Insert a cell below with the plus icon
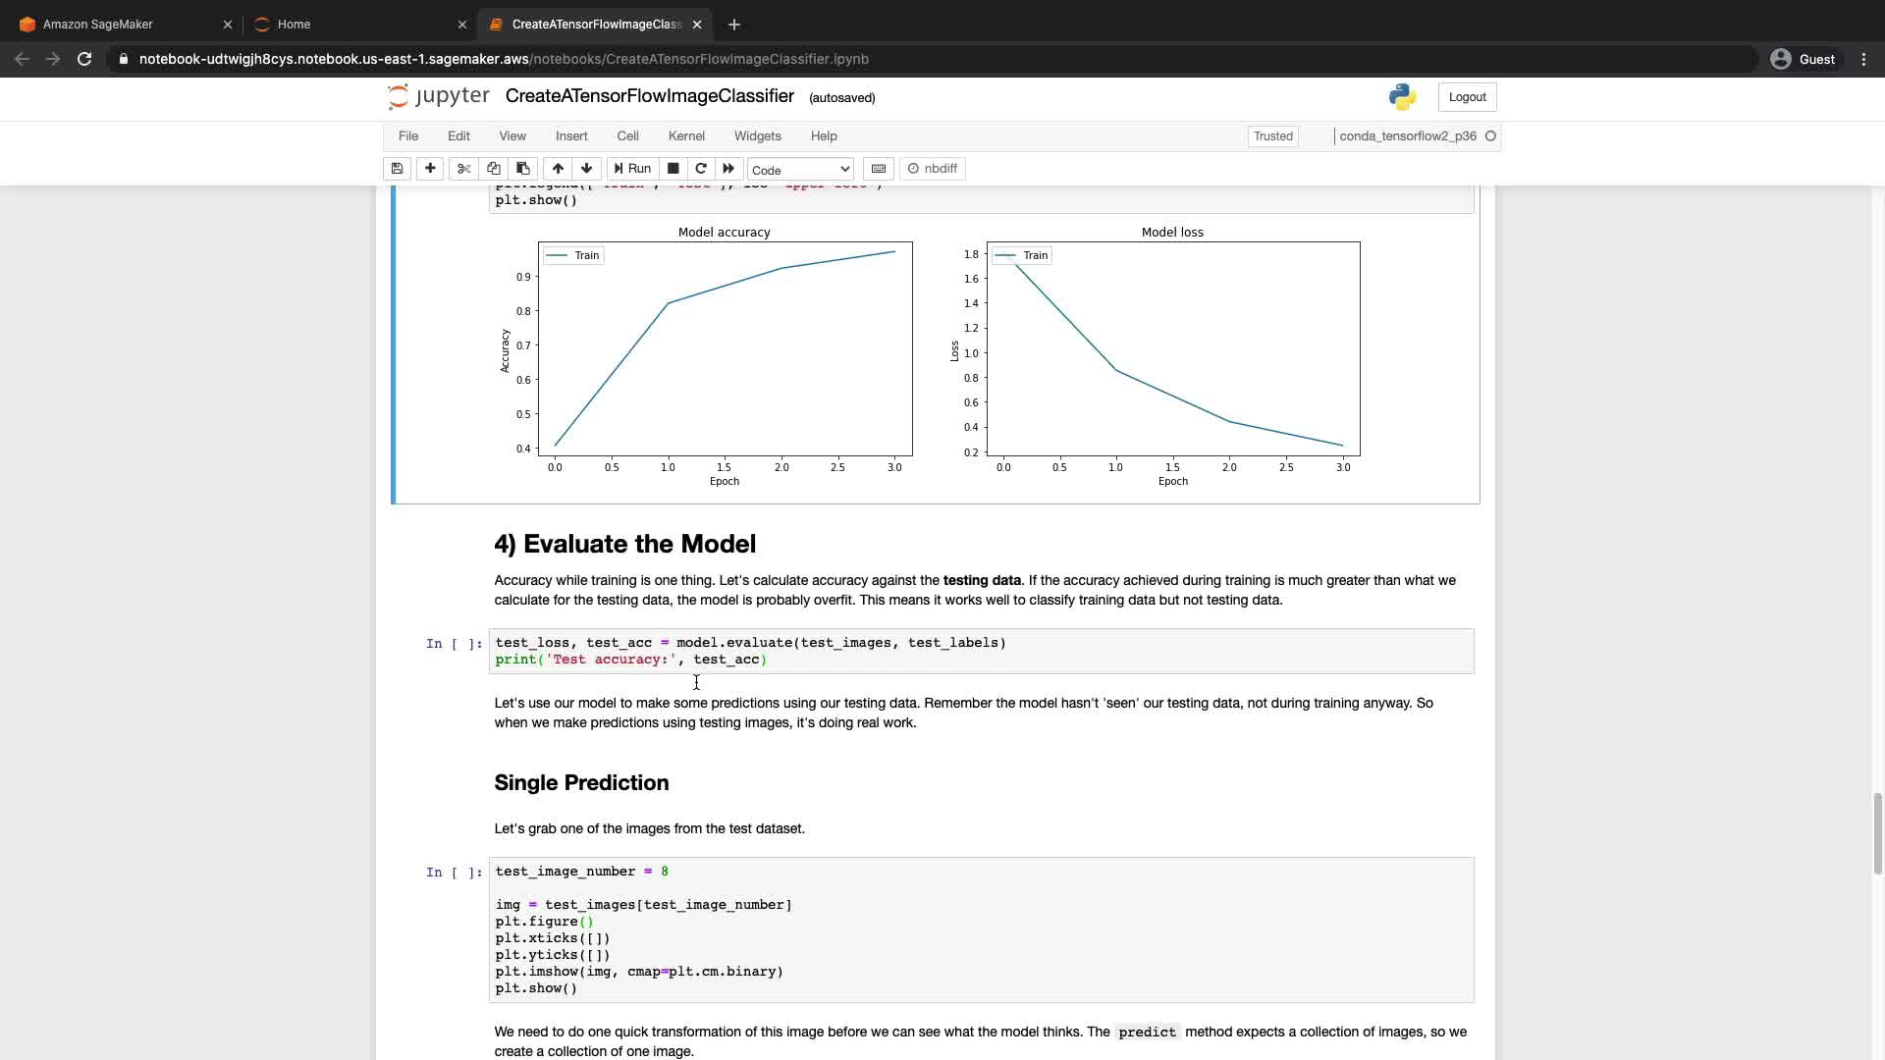Screen dimensions: 1885x1060 coord(430,169)
